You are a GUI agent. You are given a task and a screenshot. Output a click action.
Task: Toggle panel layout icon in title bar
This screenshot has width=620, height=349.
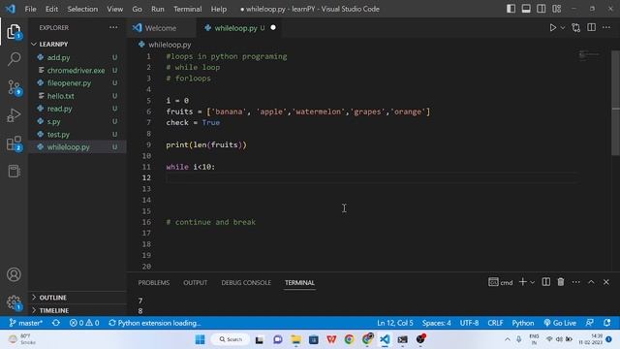[x=526, y=9]
